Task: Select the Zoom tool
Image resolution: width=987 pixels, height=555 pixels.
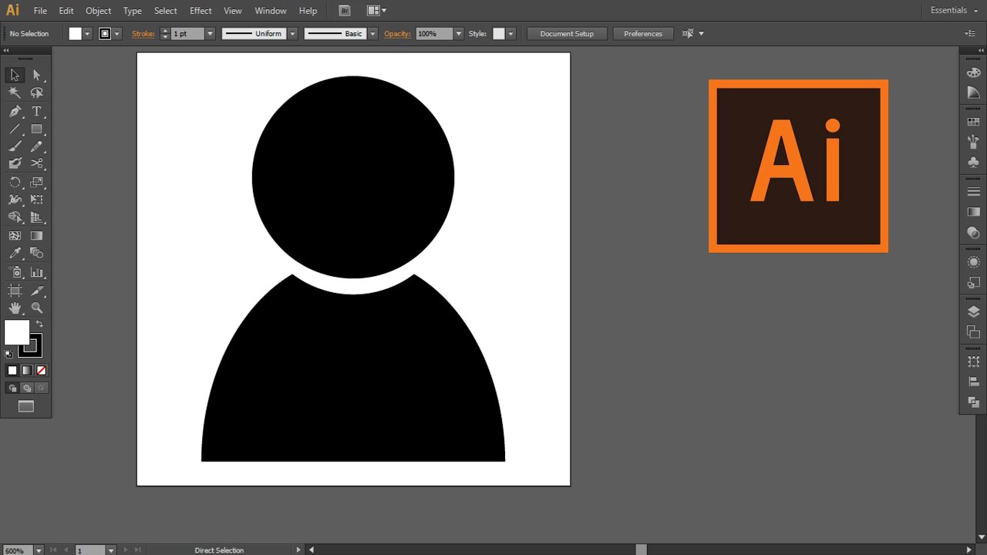Action: tap(36, 308)
